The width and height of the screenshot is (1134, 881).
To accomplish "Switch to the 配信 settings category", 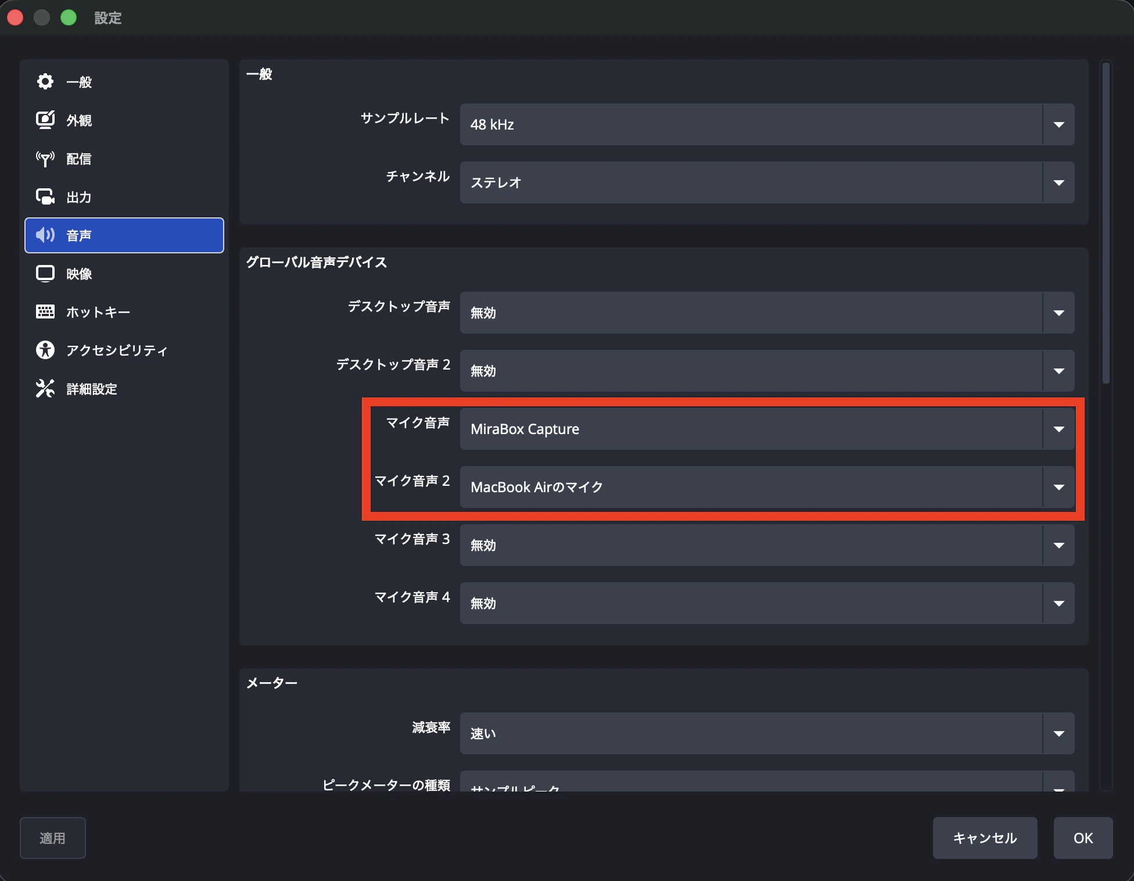I will pyautogui.click(x=124, y=158).
